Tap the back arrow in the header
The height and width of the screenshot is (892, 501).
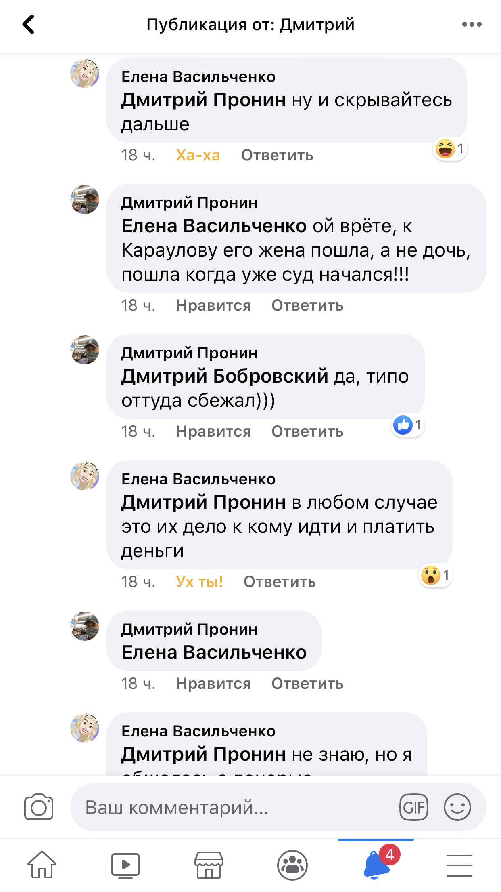[28, 24]
